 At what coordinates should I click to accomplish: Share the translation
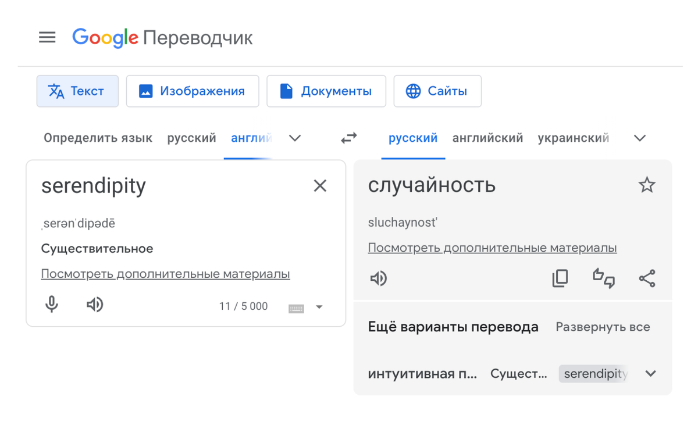[647, 278]
